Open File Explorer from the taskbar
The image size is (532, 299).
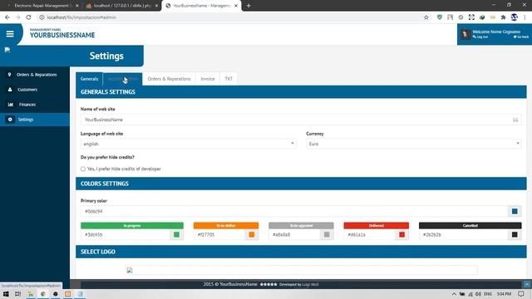[31, 294]
